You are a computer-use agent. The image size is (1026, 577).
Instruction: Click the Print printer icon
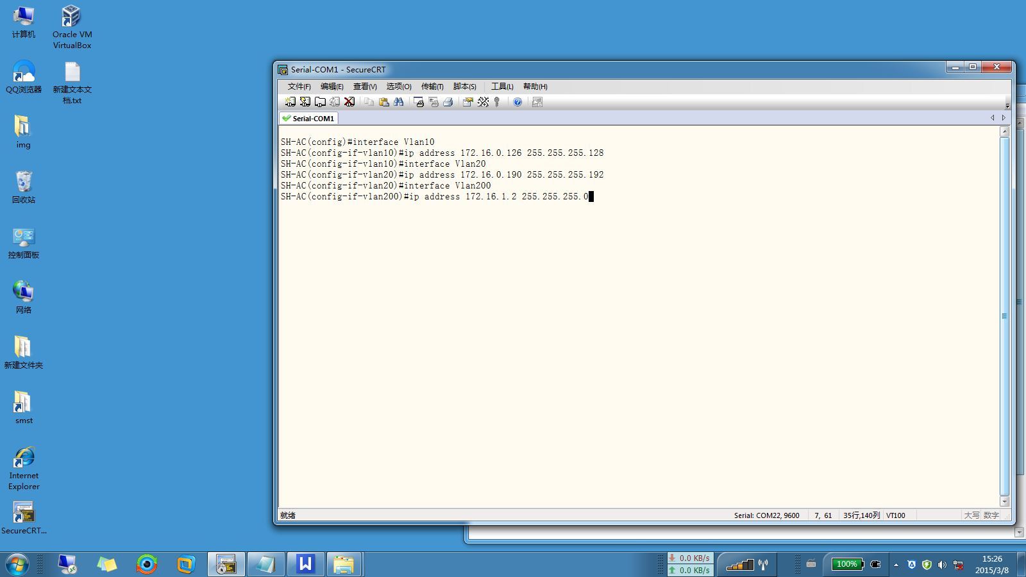[x=448, y=102]
